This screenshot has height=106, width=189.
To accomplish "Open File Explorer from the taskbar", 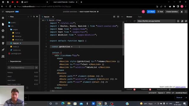I will click(69, 103).
